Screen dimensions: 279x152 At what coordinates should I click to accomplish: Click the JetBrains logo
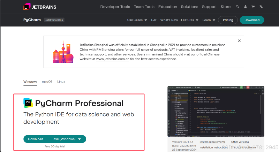pos(40,7)
